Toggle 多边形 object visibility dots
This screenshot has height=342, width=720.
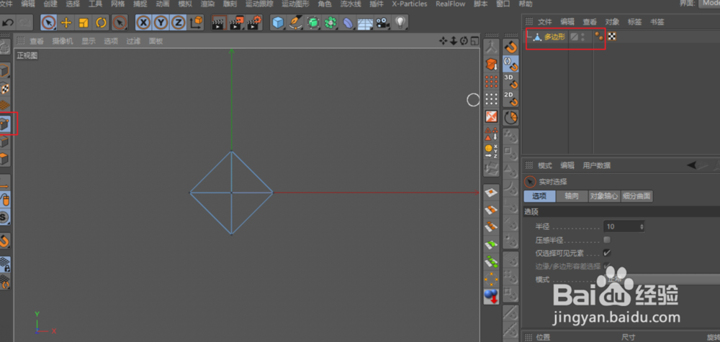(583, 37)
